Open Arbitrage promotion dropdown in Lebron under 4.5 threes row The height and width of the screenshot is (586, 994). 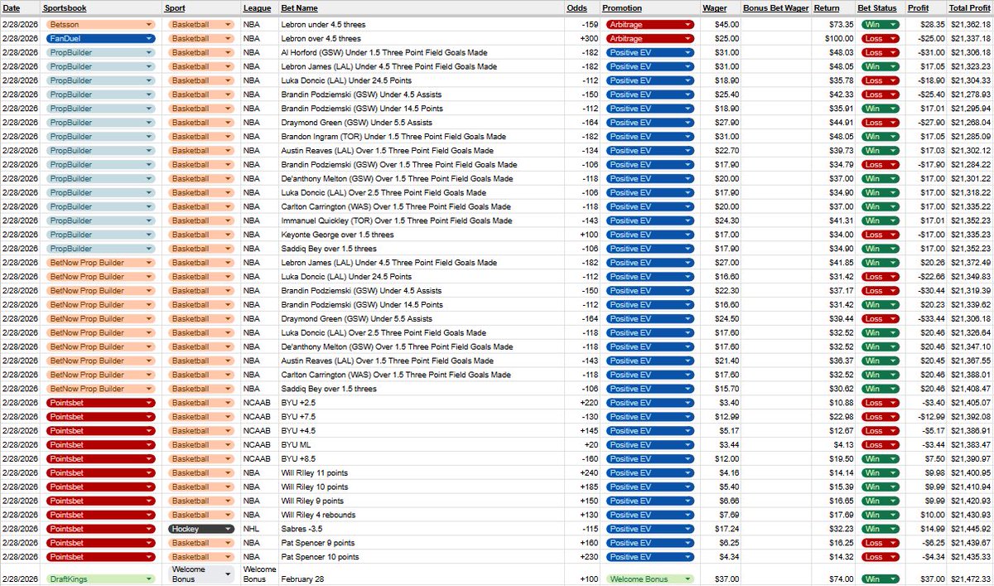(x=650, y=24)
